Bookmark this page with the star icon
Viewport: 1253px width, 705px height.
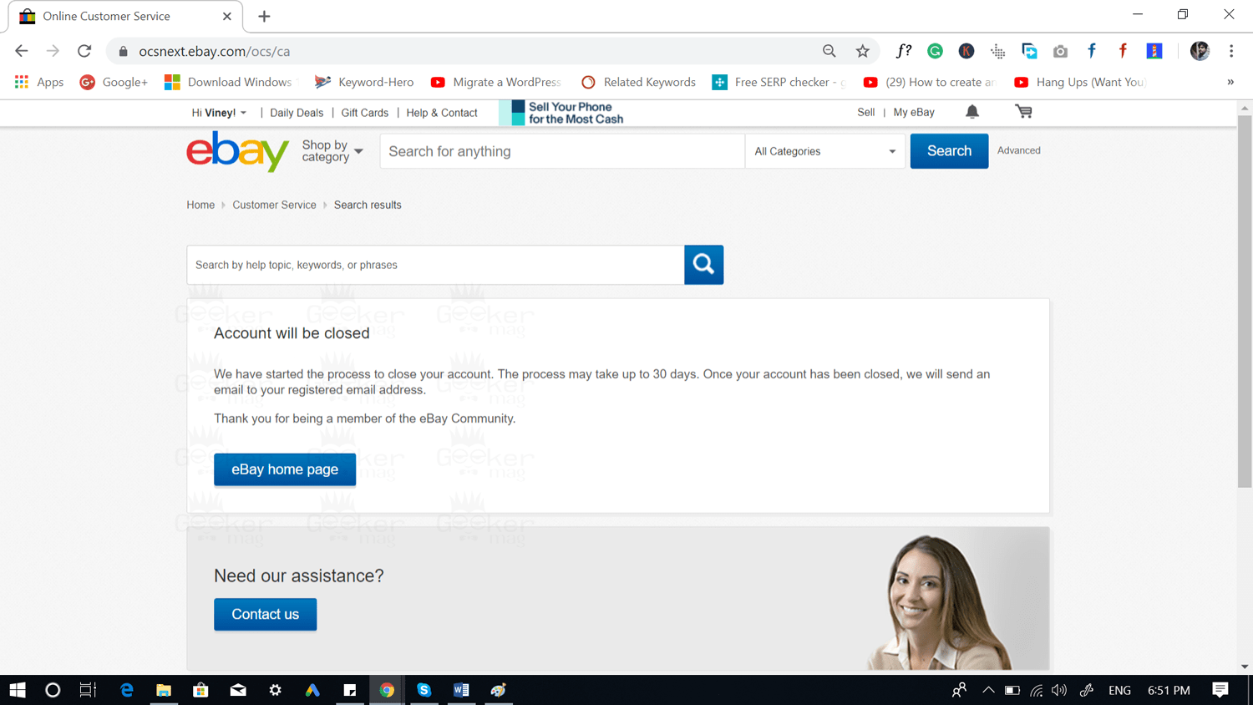(x=863, y=51)
